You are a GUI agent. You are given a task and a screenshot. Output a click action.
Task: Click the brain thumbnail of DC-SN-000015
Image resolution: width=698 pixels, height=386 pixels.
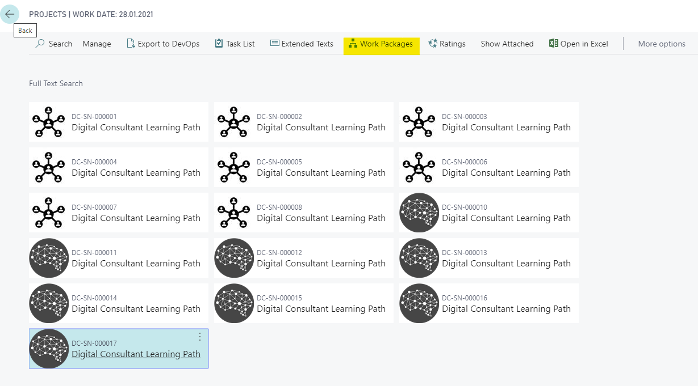(x=234, y=303)
